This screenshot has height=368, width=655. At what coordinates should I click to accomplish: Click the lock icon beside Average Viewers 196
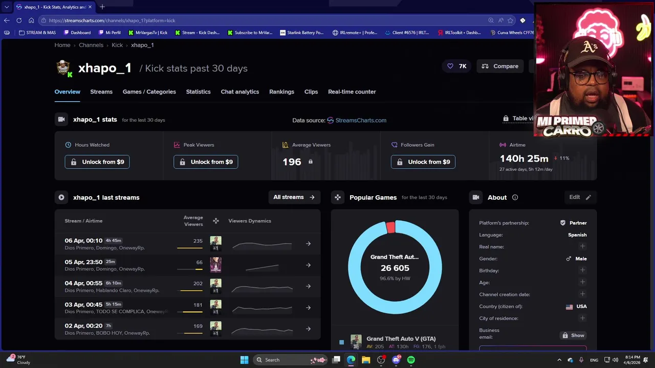(x=311, y=162)
